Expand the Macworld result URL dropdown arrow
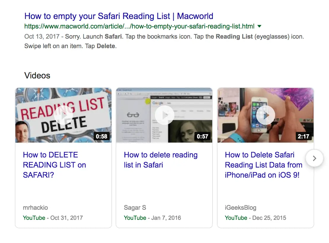 point(260,26)
